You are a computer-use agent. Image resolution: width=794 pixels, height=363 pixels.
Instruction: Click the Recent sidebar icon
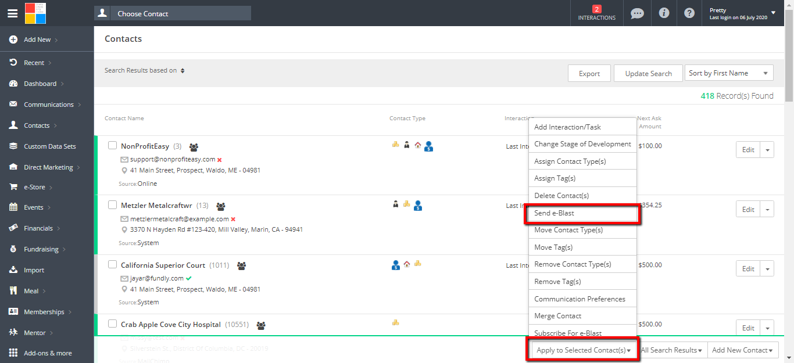[13, 63]
